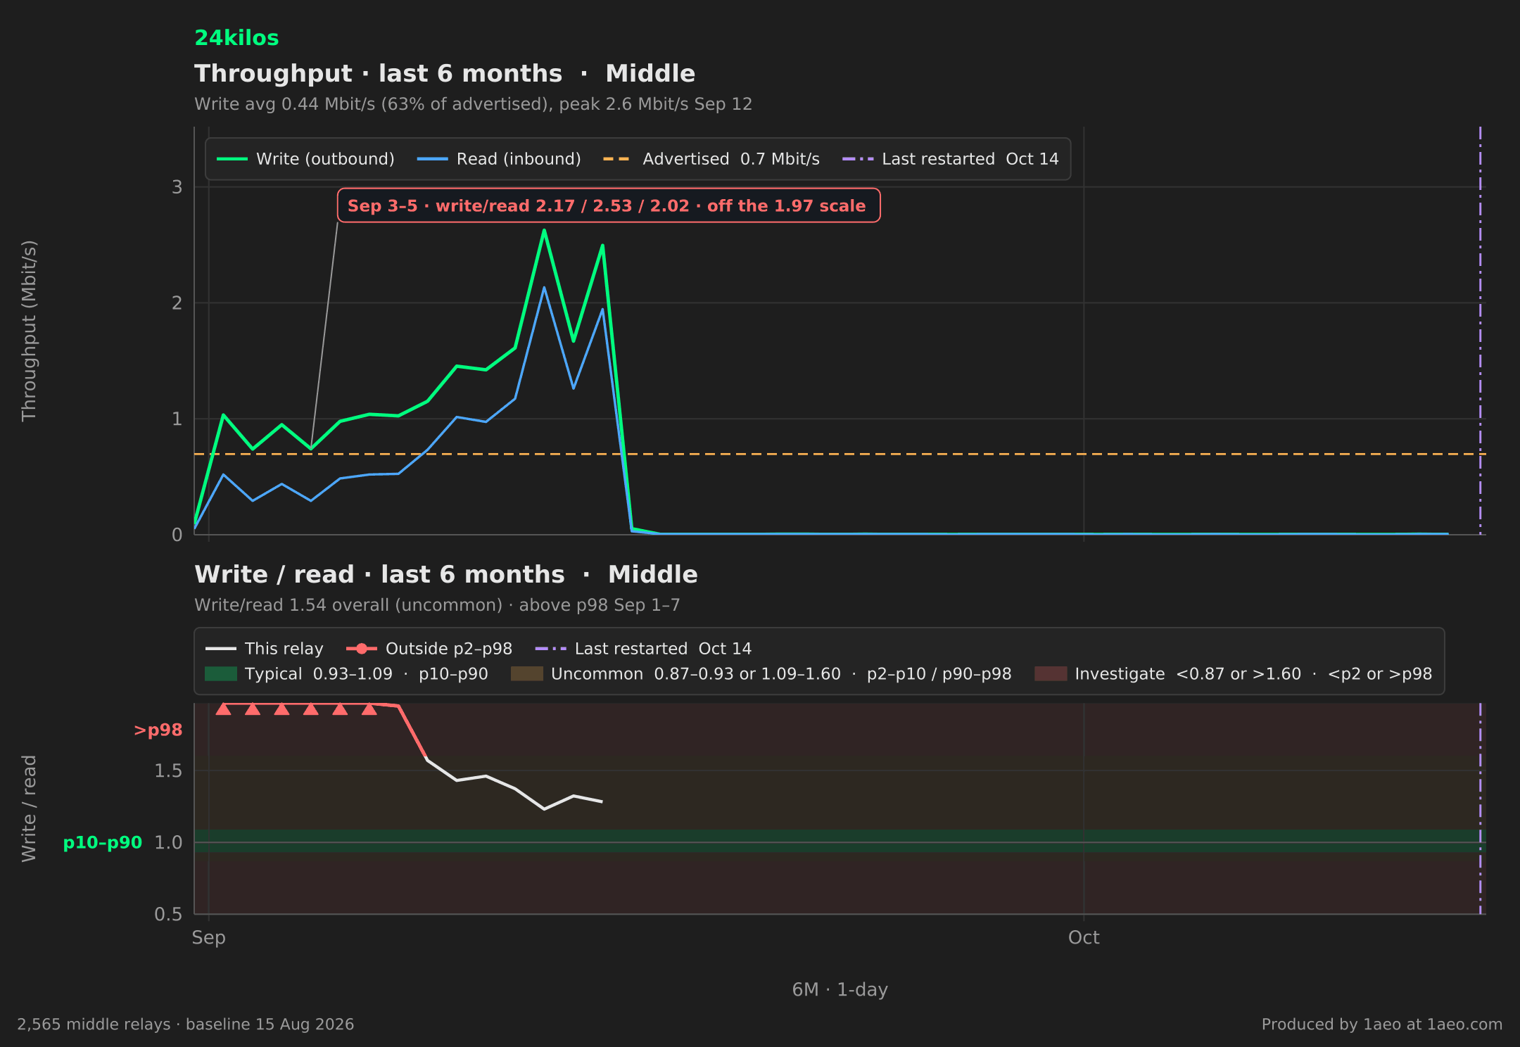The width and height of the screenshot is (1520, 1047).
Task: Click the 6M · 1-day range label
Action: pyautogui.click(x=840, y=990)
